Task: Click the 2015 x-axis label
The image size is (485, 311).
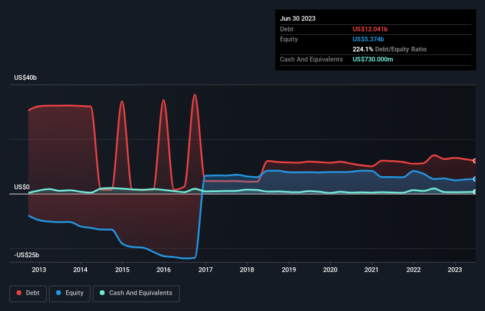Action: coord(122,270)
